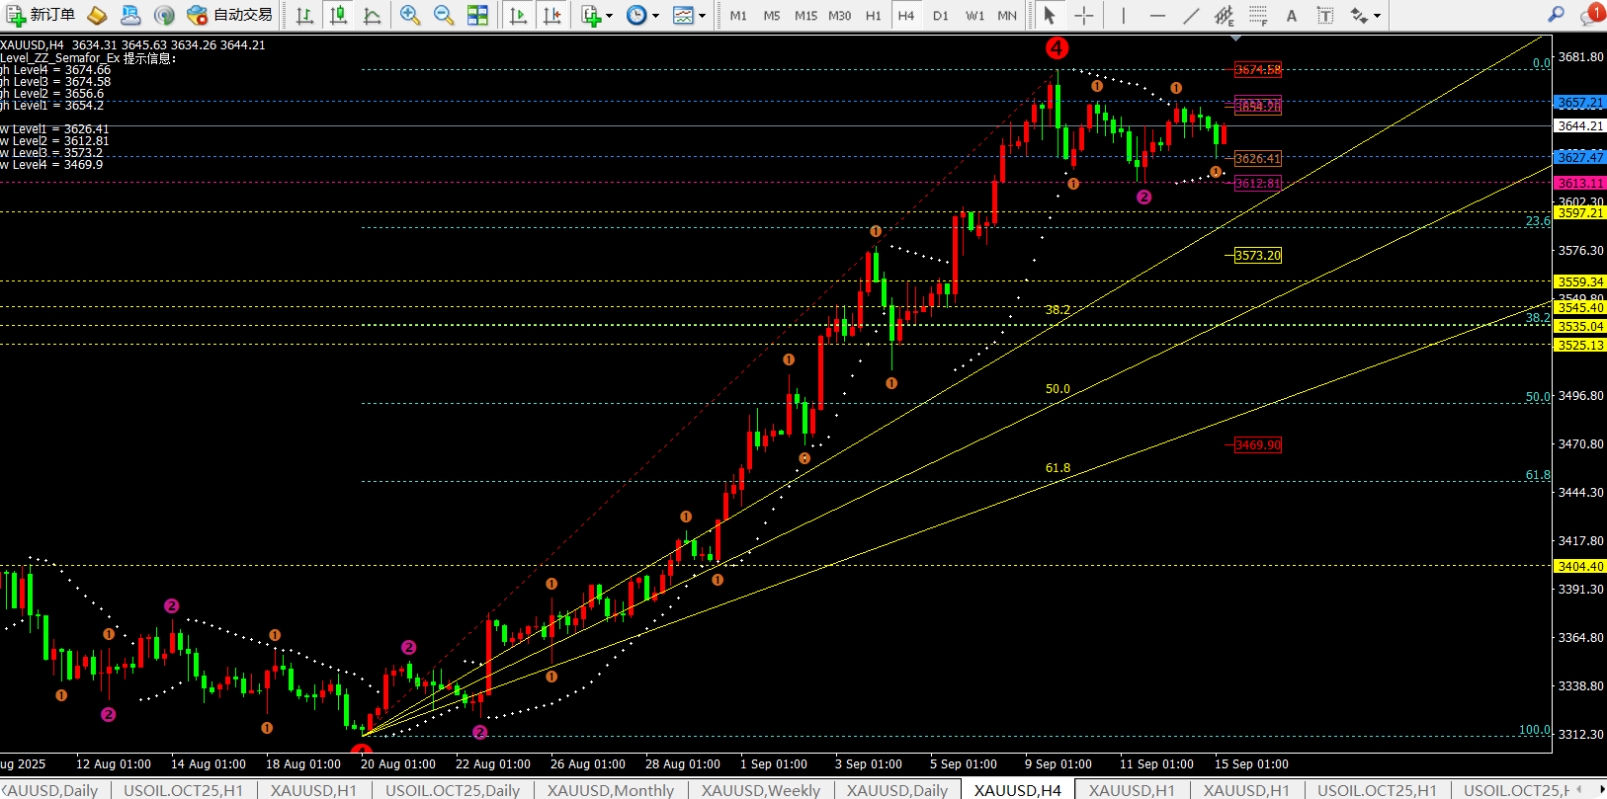Open MetaEditor with the yellow book icon
The image size is (1607, 799).
coord(97,15)
